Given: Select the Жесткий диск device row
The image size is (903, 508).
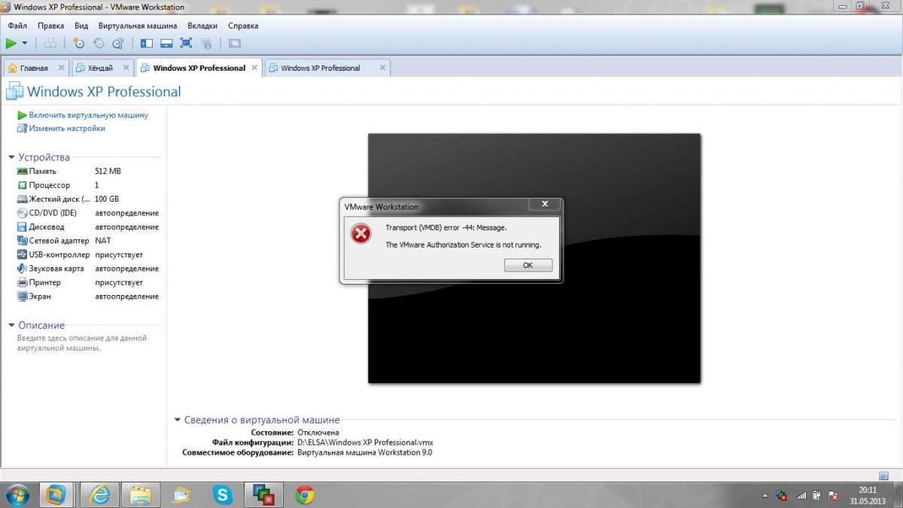Looking at the screenshot, I should (x=88, y=199).
